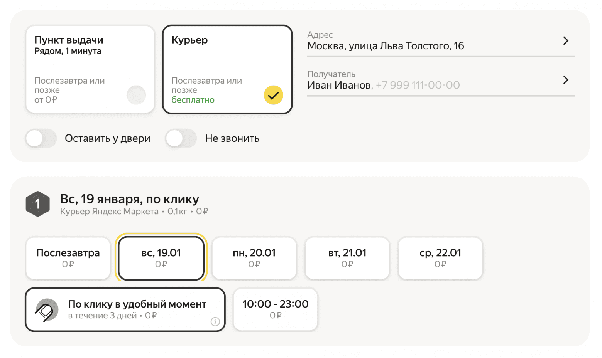The image size is (602, 358).
Task: Click the Вс, 19 января, по клику heading
Action: point(130,199)
